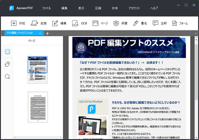Click the このソフトウェアのメリット text
The image size is (199, 140).
(91, 102)
